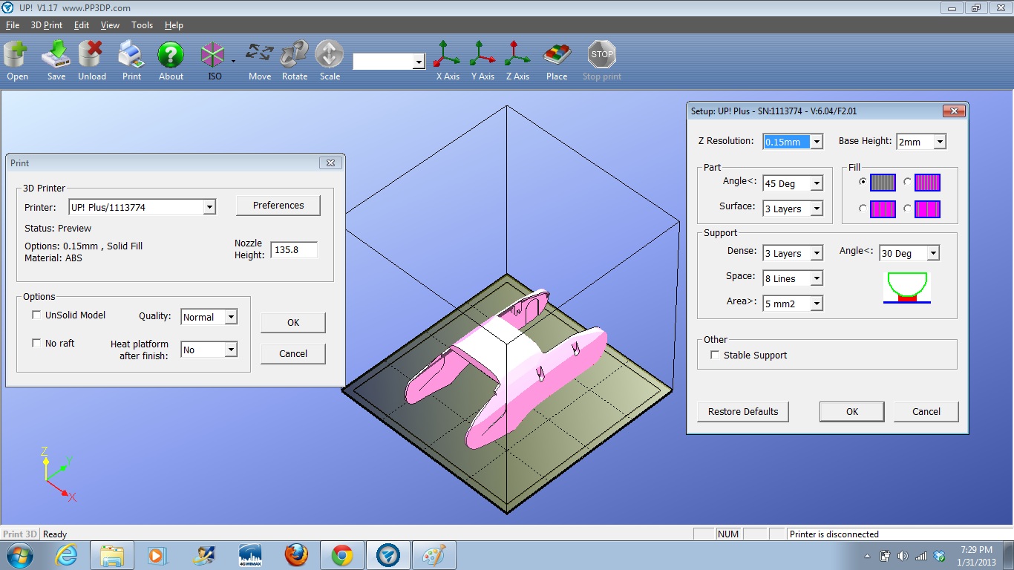The width and height of the screenshot is (1014, 570).
Task: Open the Part Surface layers dropdown
Action: point(817,209)
